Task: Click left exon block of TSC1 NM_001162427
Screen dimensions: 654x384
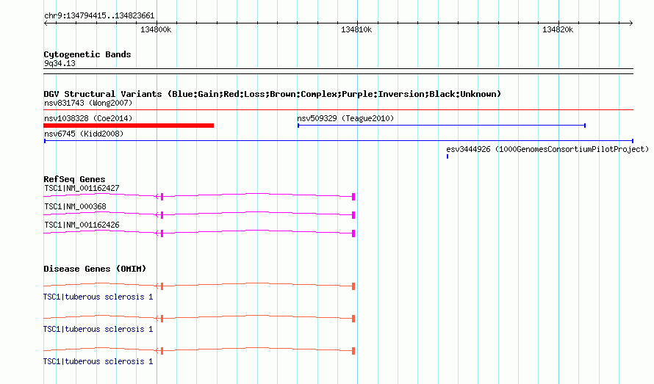Action: [x=162, y=197]
